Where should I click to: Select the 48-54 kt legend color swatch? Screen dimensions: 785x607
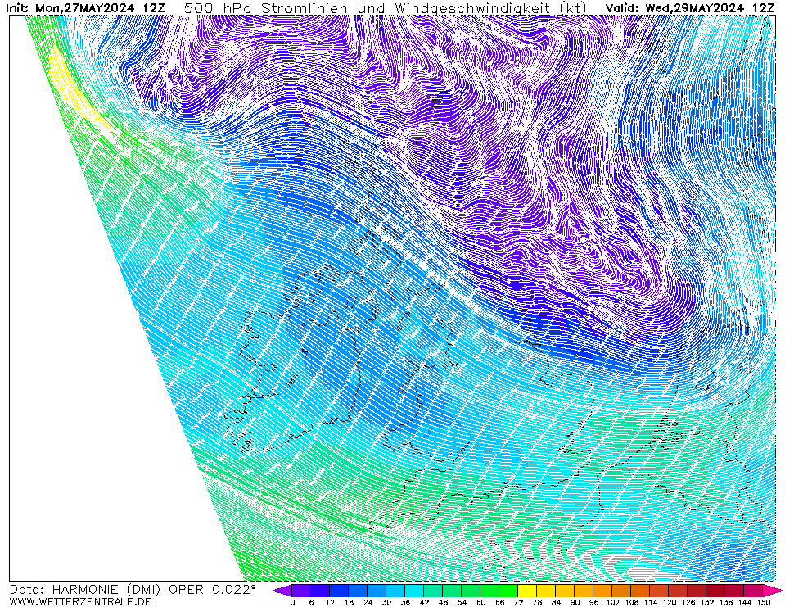452,591
